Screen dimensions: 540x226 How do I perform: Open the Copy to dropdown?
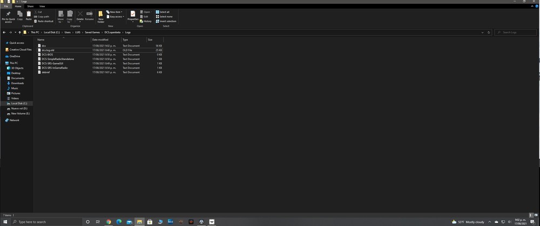70,17
